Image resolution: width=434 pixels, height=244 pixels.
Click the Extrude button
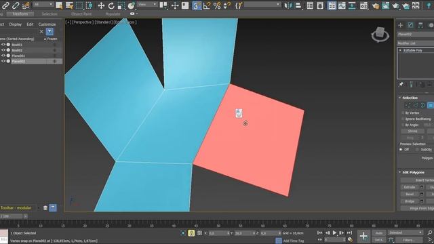click(410, 187)
